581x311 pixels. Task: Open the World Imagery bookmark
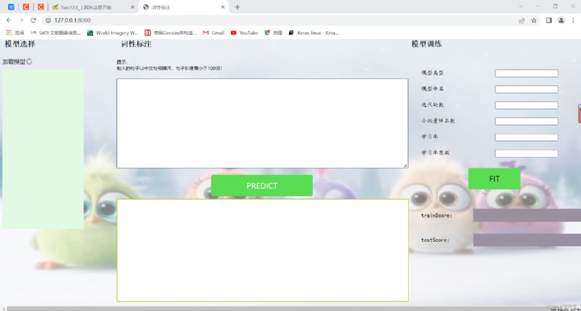[x=113, y=33]
